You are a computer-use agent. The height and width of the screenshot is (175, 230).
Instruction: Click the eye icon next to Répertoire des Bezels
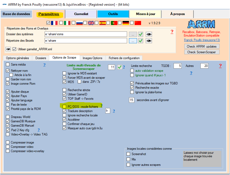coord(149,41)
